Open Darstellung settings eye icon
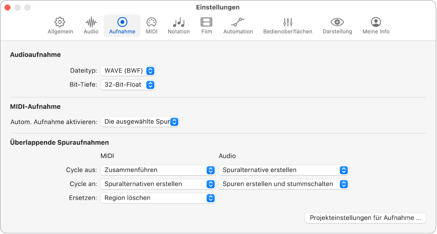This screenshot has height=234, width=437. click(337, 25)
